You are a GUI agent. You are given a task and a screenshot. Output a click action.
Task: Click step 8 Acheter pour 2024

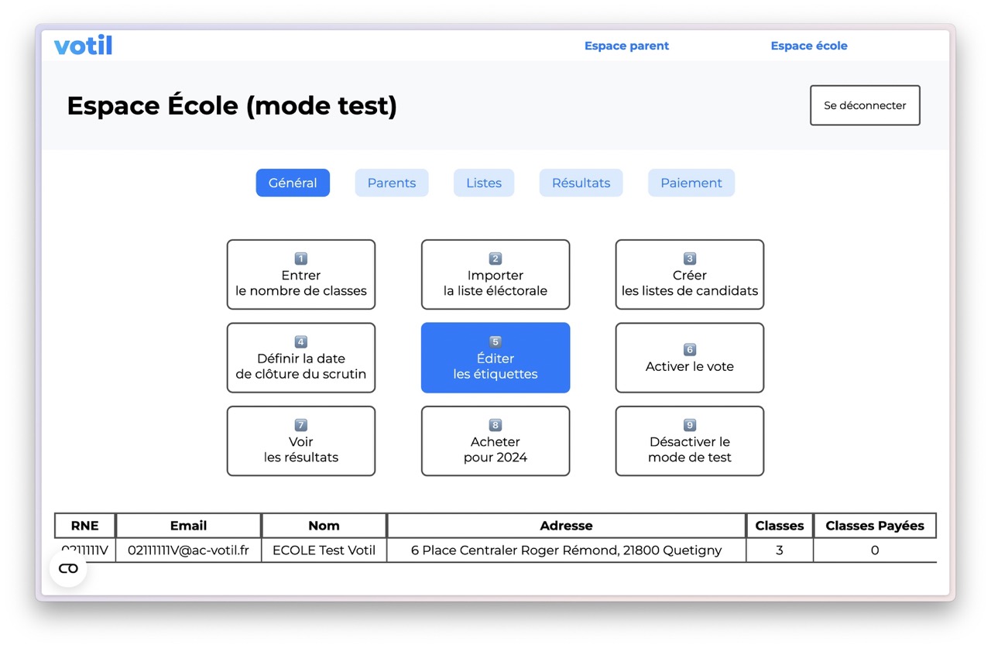(x=495, y=441)
